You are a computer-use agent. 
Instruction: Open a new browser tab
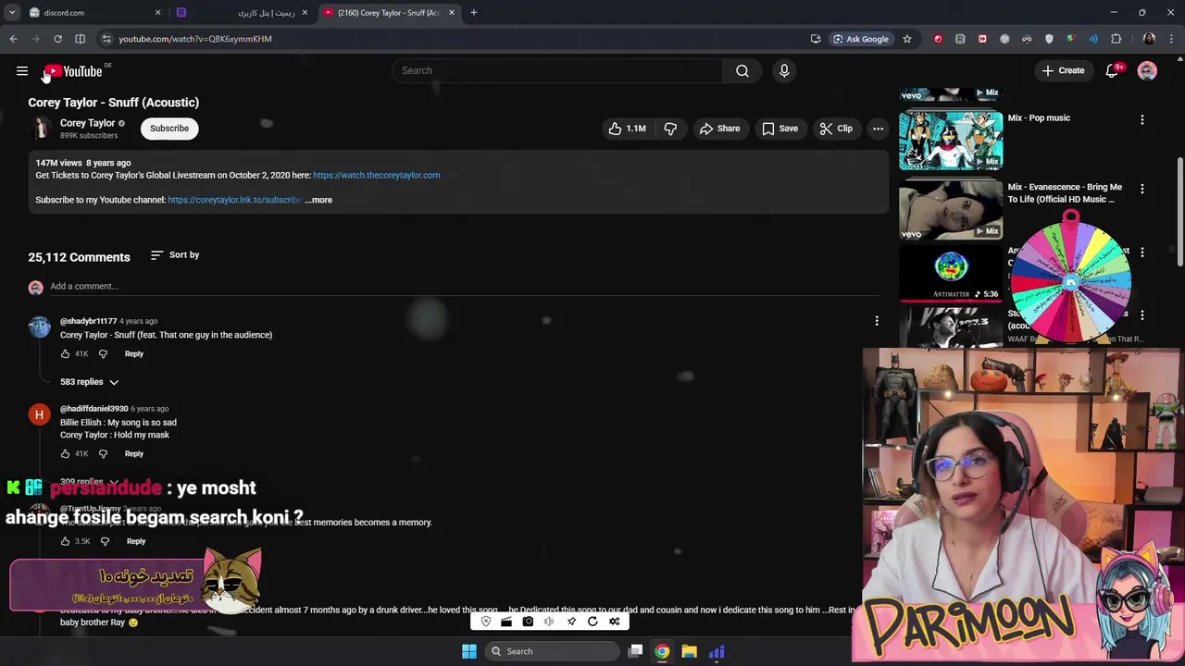tap(474, 13)
